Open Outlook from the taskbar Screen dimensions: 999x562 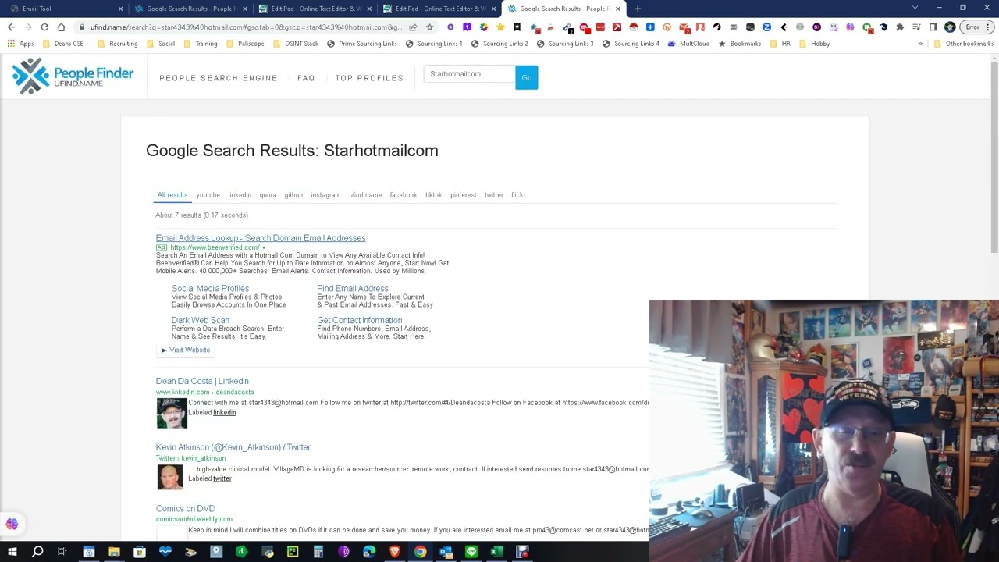coord(446,552)
